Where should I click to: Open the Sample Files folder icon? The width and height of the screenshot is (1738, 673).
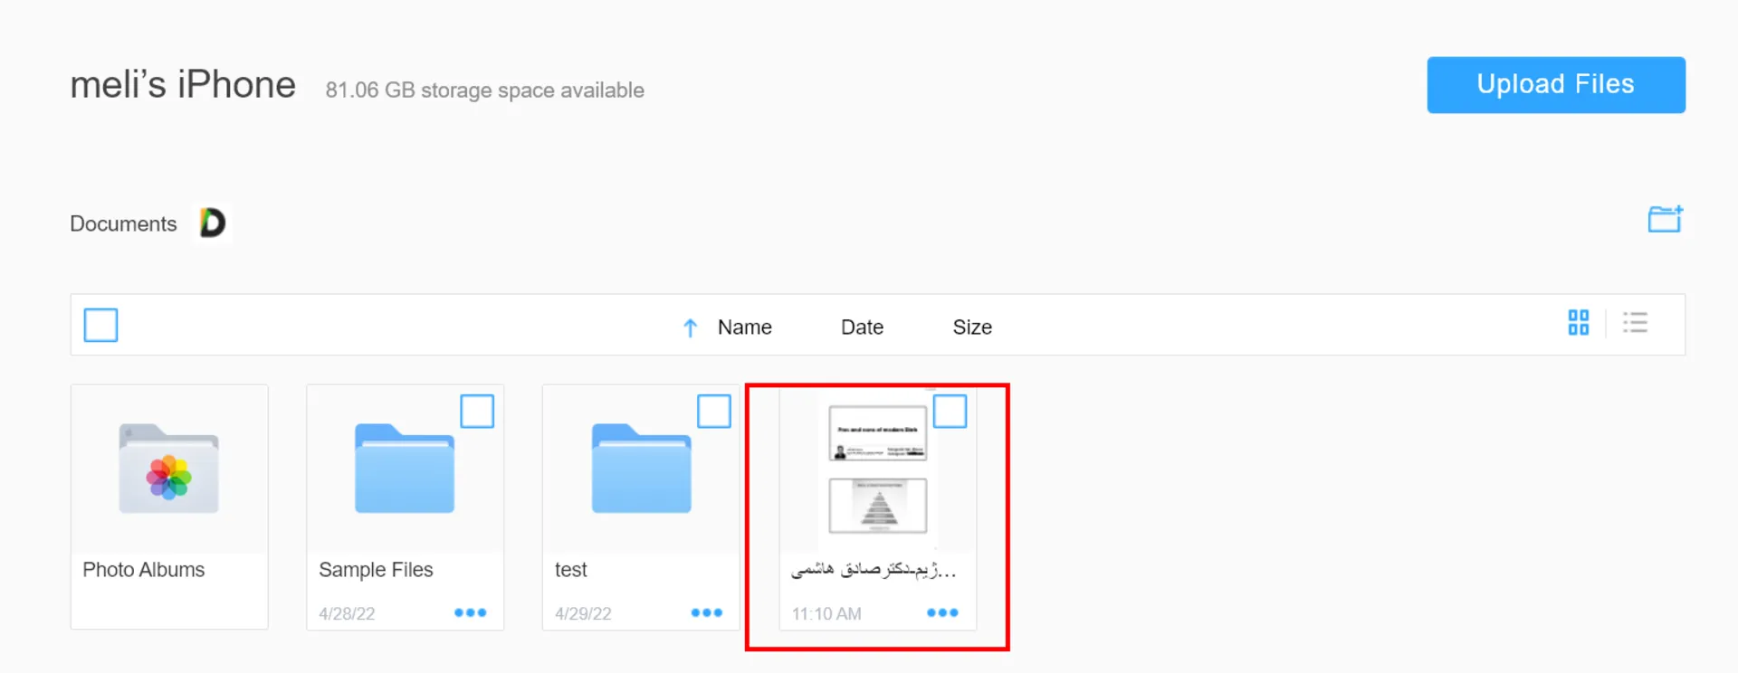click(x=405, y=469)
